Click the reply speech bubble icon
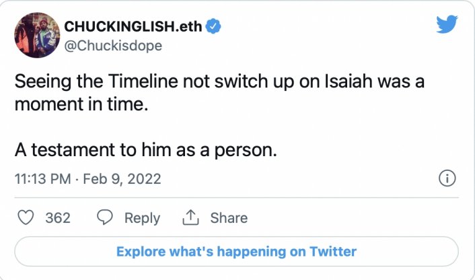This screenshot has width=475, height=280. click(105, 218)
